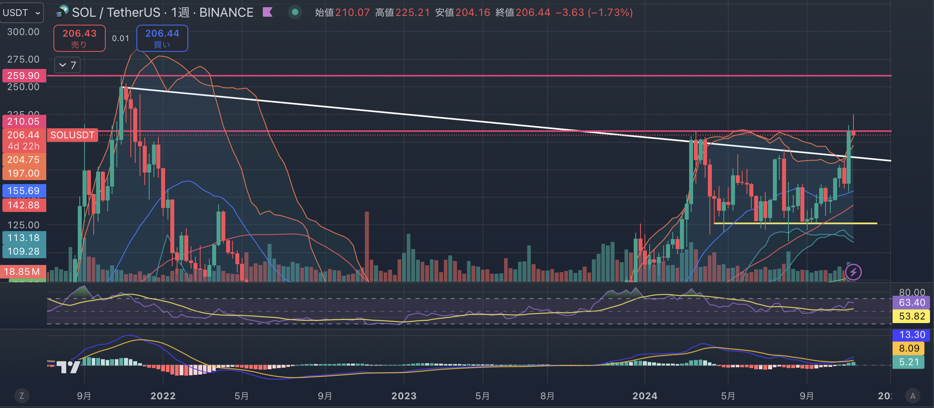Expand the collapsed indicators legend showing 7
934x408 pixels.
pos(67,65)
